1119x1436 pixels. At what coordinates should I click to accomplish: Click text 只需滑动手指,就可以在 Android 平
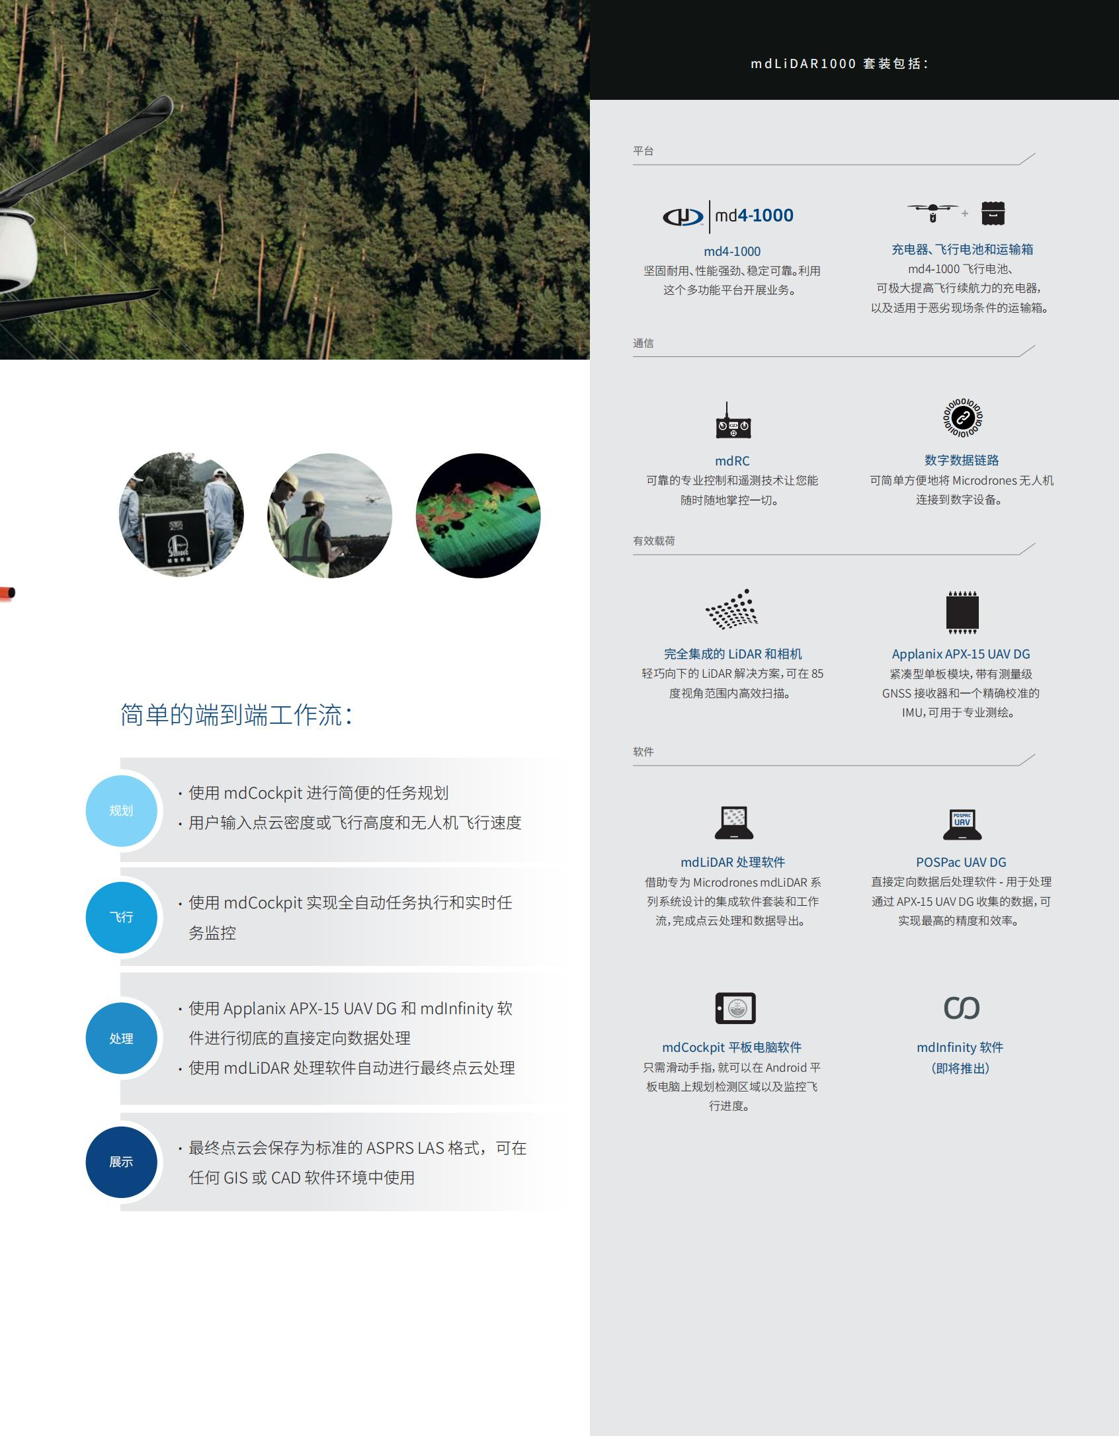pos(732,1067)
